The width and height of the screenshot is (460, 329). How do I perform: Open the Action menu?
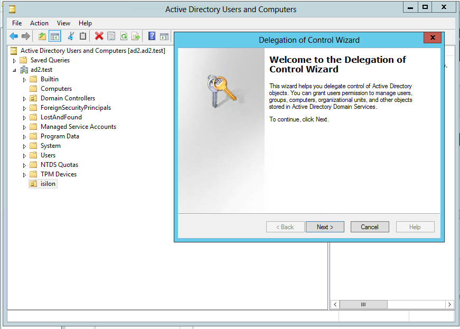39,23
